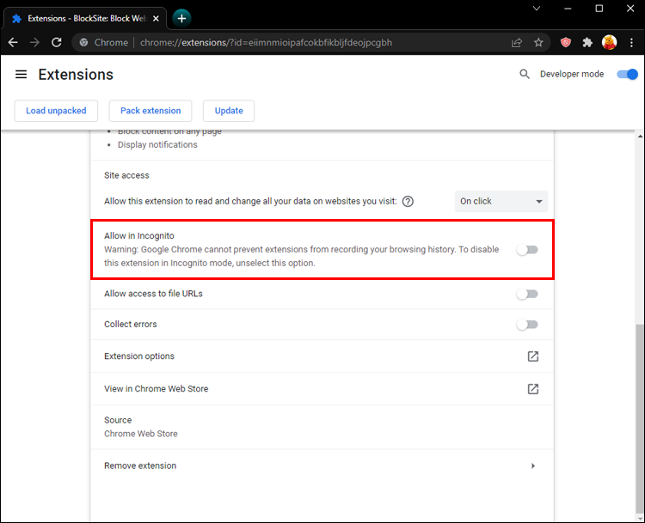Click the Developer mode label
This screenshot has width=645, height=523.
click(572, 74)
